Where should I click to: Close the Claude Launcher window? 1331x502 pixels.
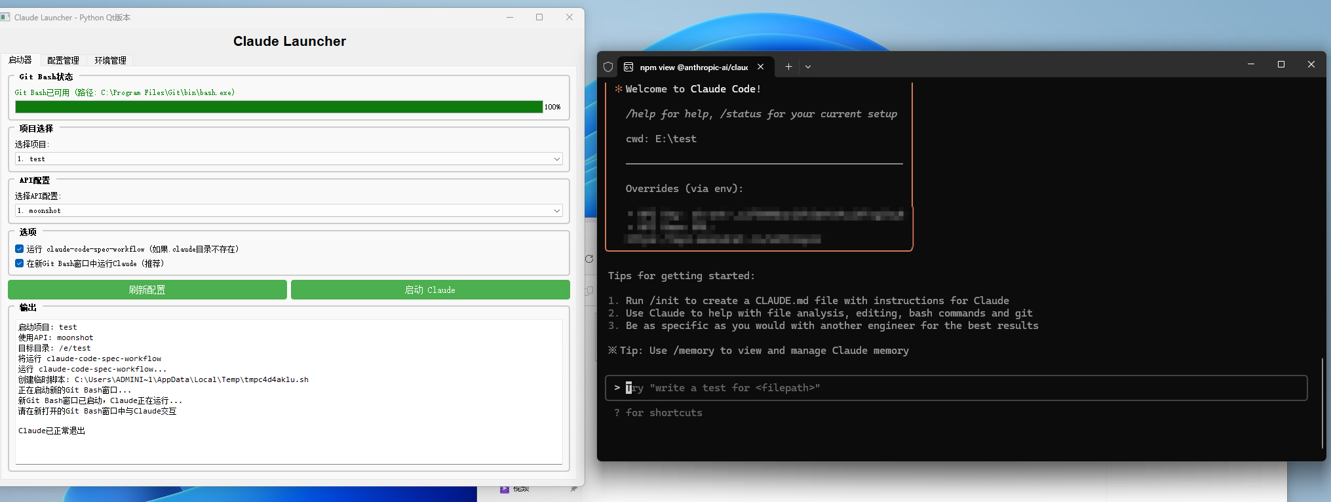point(569,17)
